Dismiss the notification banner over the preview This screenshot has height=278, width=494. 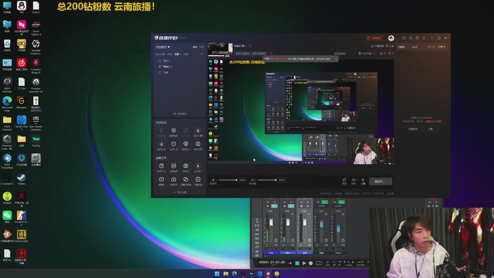(x=335, y=59)
